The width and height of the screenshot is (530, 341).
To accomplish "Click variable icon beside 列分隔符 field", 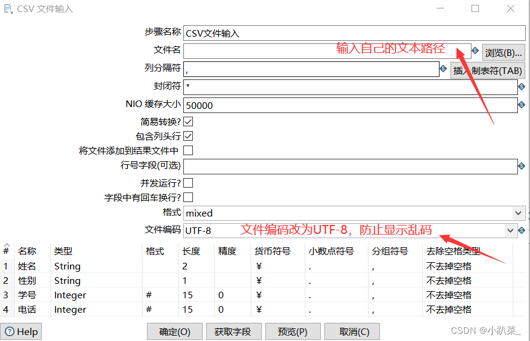I will (443, 69).
